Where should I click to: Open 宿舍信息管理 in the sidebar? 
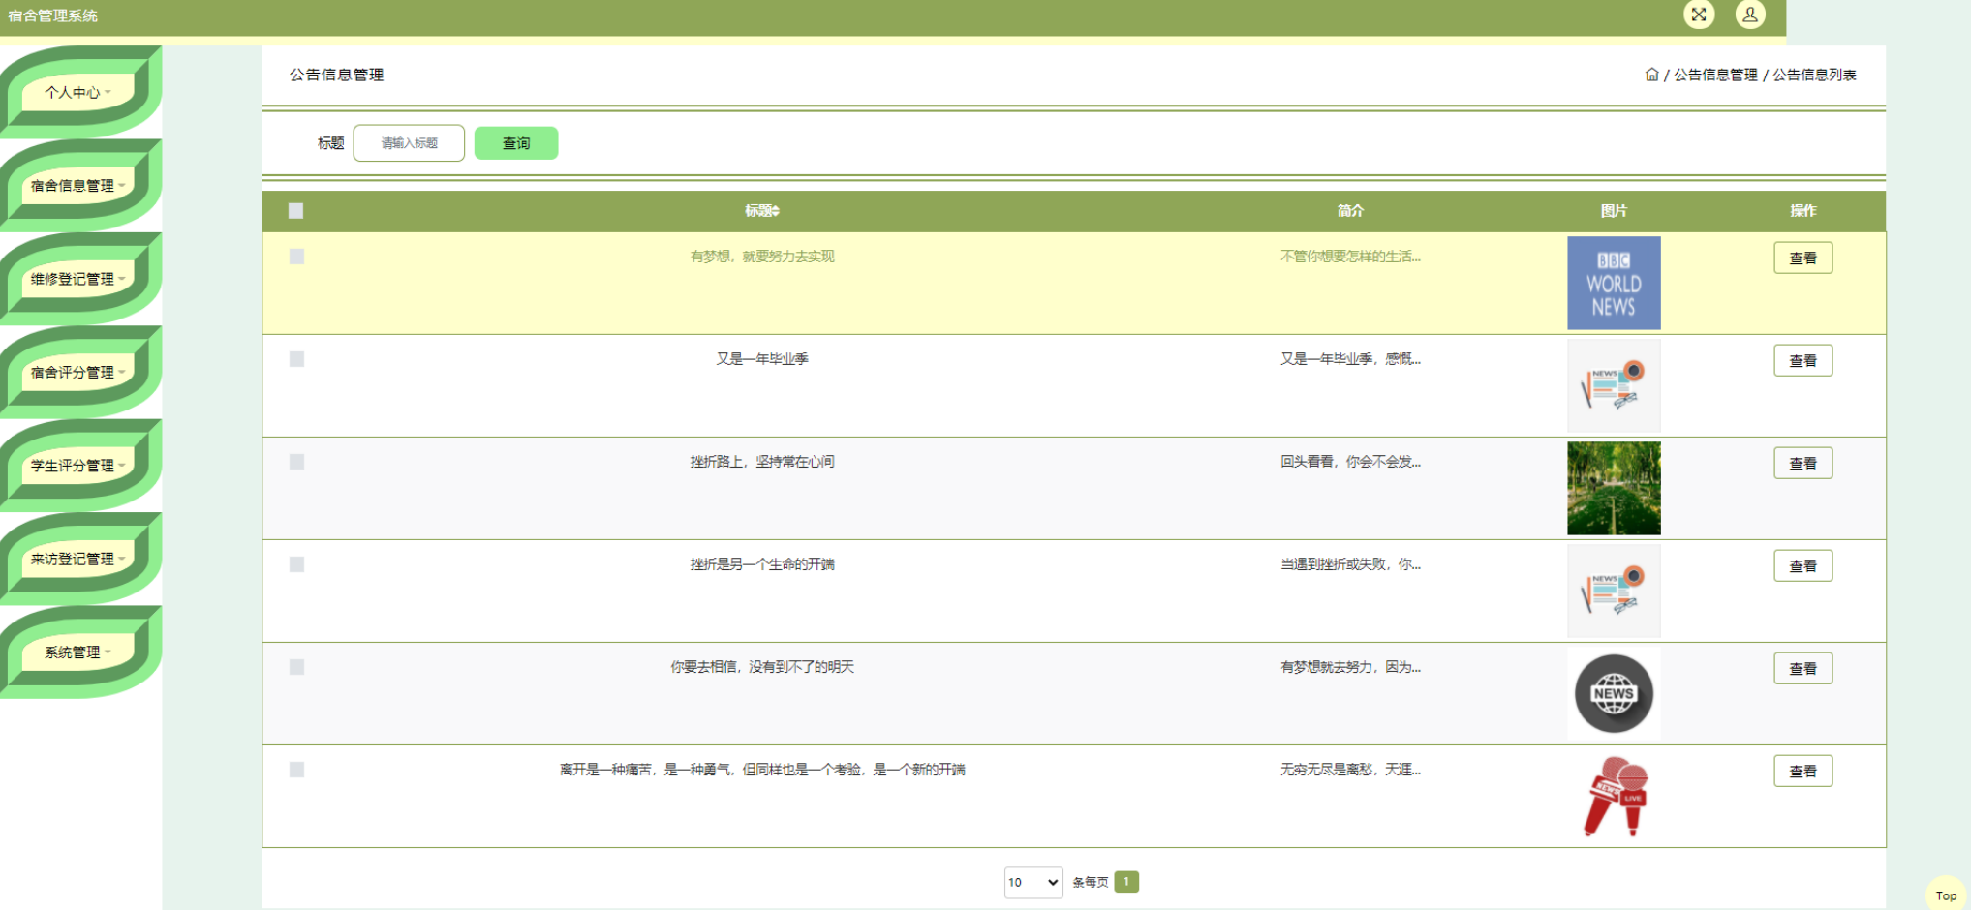77,186
